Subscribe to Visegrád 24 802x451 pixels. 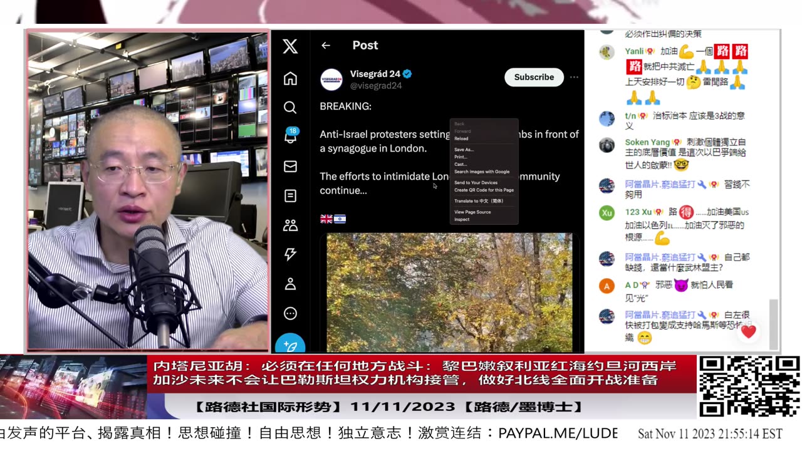pos(534,77)
